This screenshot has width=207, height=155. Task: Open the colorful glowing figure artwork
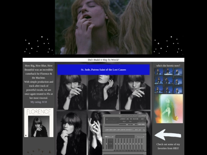(x=168, y=109)
